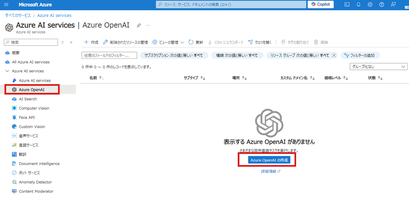Click クエリを開く
This screenshot has width=409, height=198.
click(x=260, y=42)
